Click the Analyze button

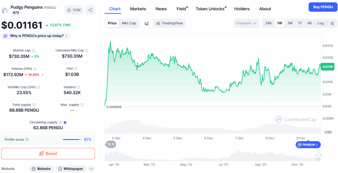(x=308, y=145)
